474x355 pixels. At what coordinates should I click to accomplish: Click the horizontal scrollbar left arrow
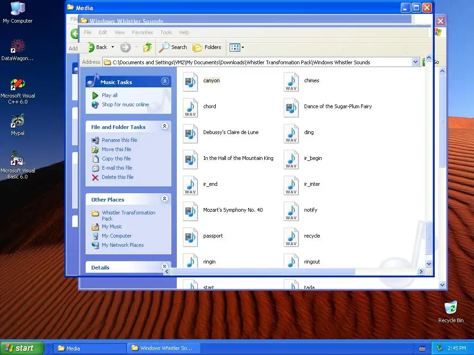(x=167, y=271)
